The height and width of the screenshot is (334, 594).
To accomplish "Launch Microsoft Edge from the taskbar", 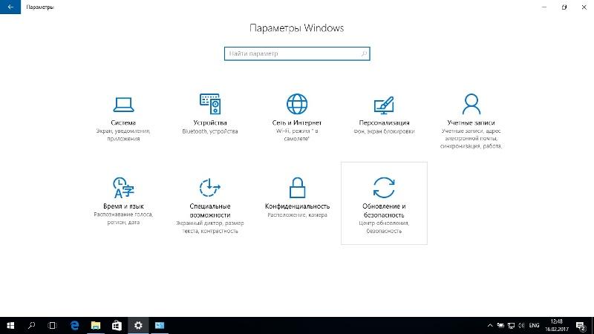I will [x=75, y=325].
